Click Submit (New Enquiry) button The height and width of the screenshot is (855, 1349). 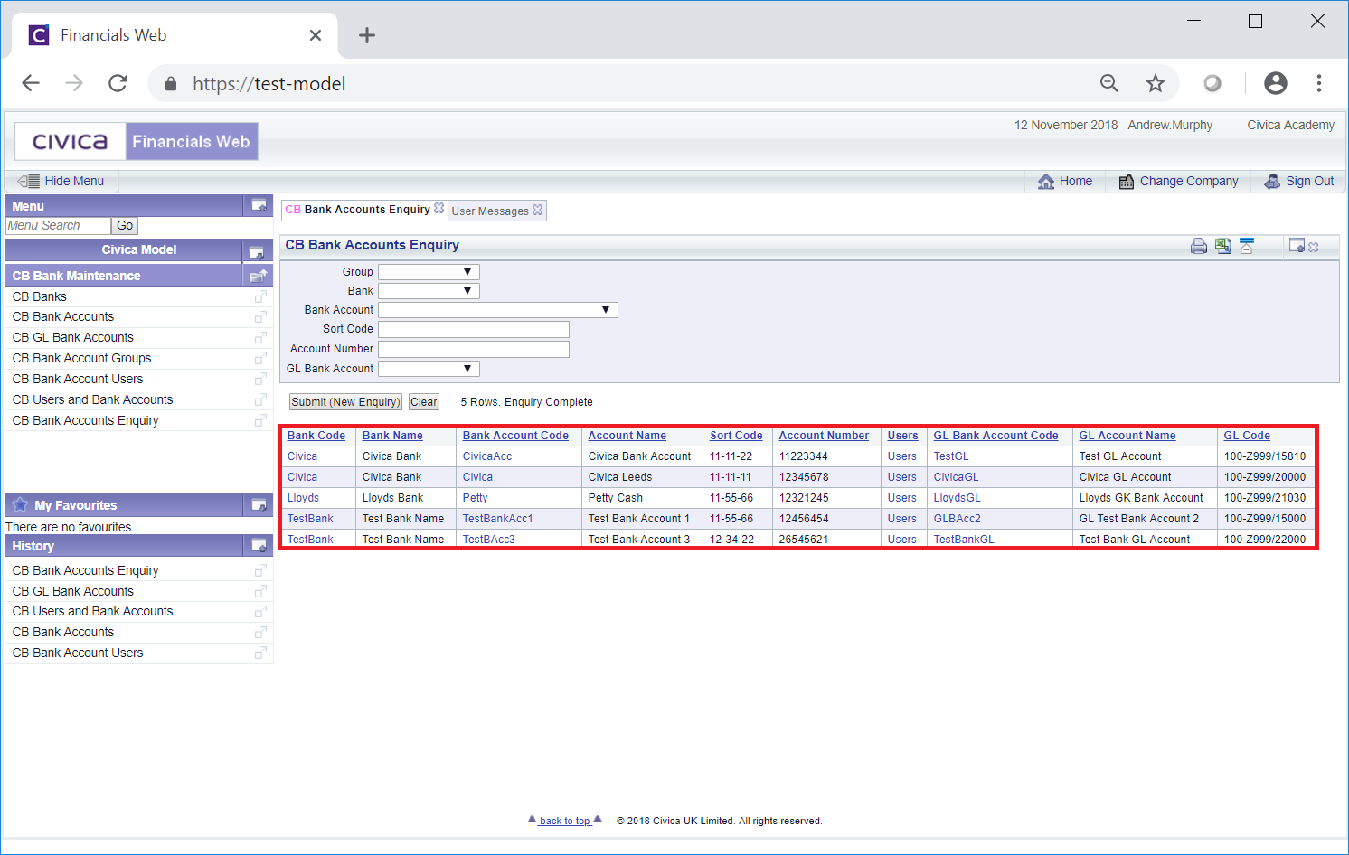click(345, 402)
